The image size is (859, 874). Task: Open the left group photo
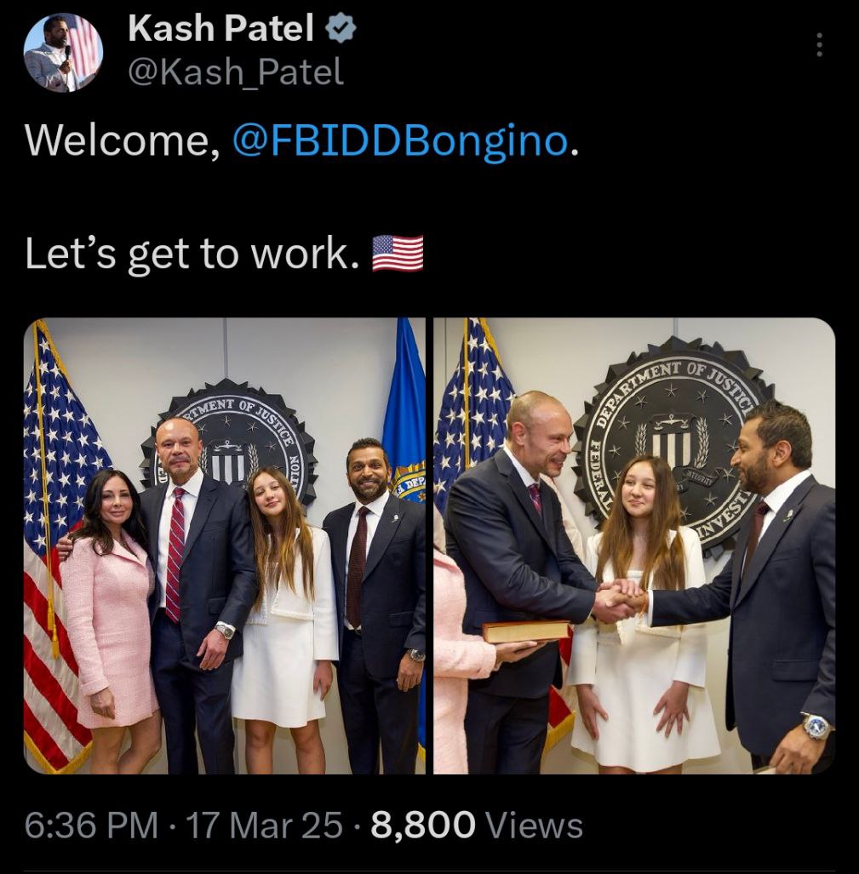[x=225, y=546]
